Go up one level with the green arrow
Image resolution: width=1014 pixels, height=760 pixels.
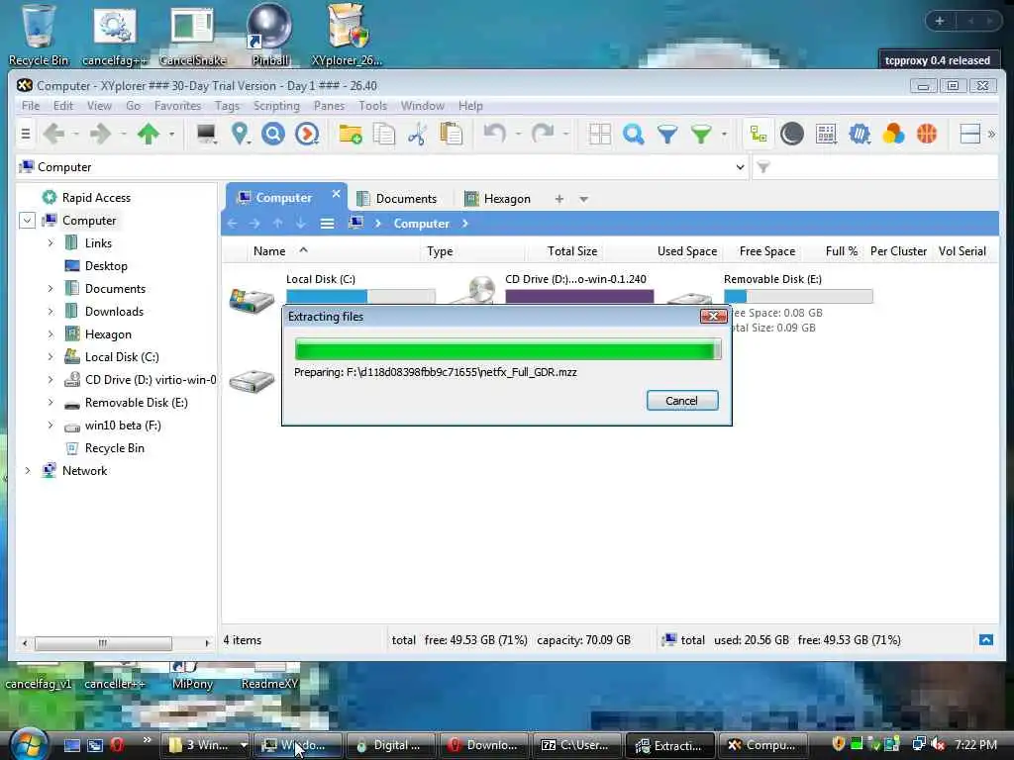[149, 134]
